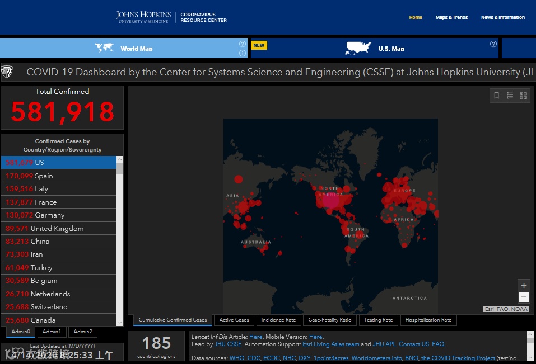Open the WHO data source link
Viewport: 536px width, 364px height.
tap(236, 358)
